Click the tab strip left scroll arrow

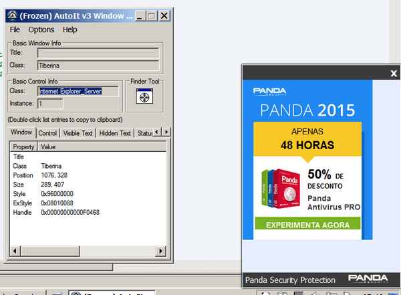[x=157, y=132]
